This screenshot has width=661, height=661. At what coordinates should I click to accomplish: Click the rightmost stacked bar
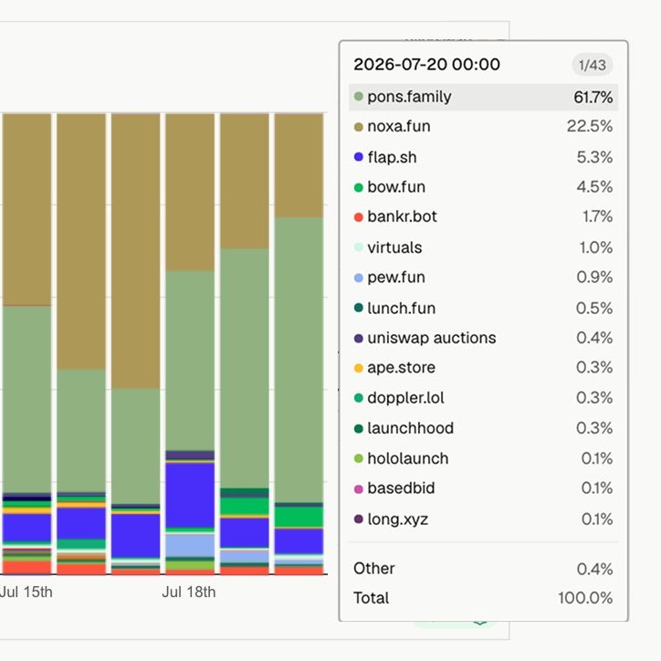[x=299, y=343]
